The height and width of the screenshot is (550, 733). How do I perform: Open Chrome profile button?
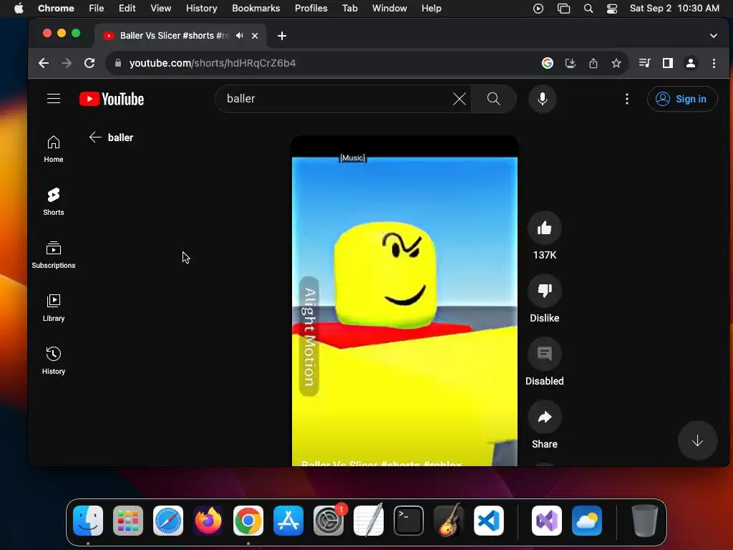(x=691, y=63)
